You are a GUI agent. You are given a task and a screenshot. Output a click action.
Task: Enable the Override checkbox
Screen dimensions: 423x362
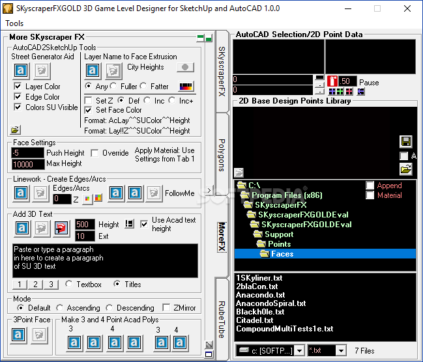point(95,153)
